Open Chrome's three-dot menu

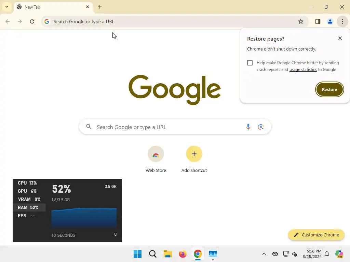[x=342, y=21]
